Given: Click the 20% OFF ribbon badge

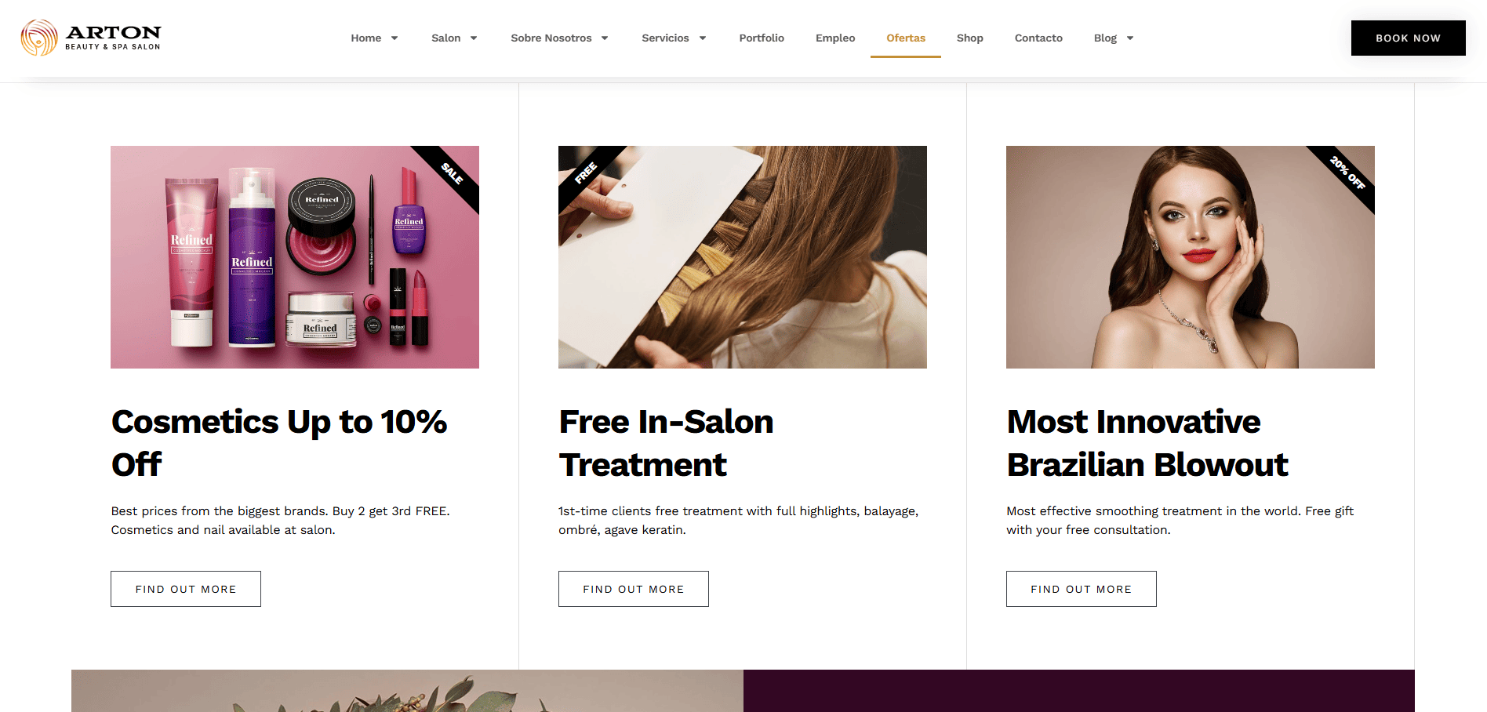Looking at the screenshot, I should point(1347,173).
